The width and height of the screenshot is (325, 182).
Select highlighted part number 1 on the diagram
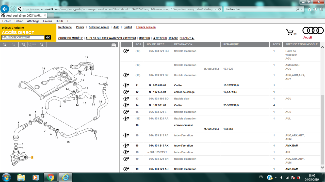coord(32,157)
